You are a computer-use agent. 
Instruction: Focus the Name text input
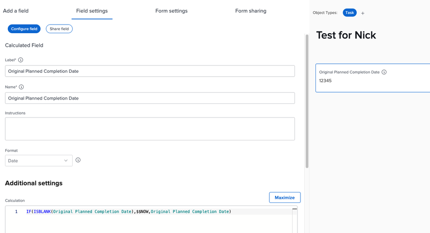tap(150, 98)
